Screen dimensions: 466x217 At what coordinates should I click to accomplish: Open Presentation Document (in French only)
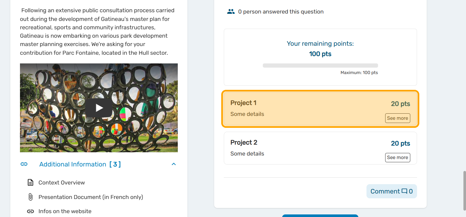point(90,197)
